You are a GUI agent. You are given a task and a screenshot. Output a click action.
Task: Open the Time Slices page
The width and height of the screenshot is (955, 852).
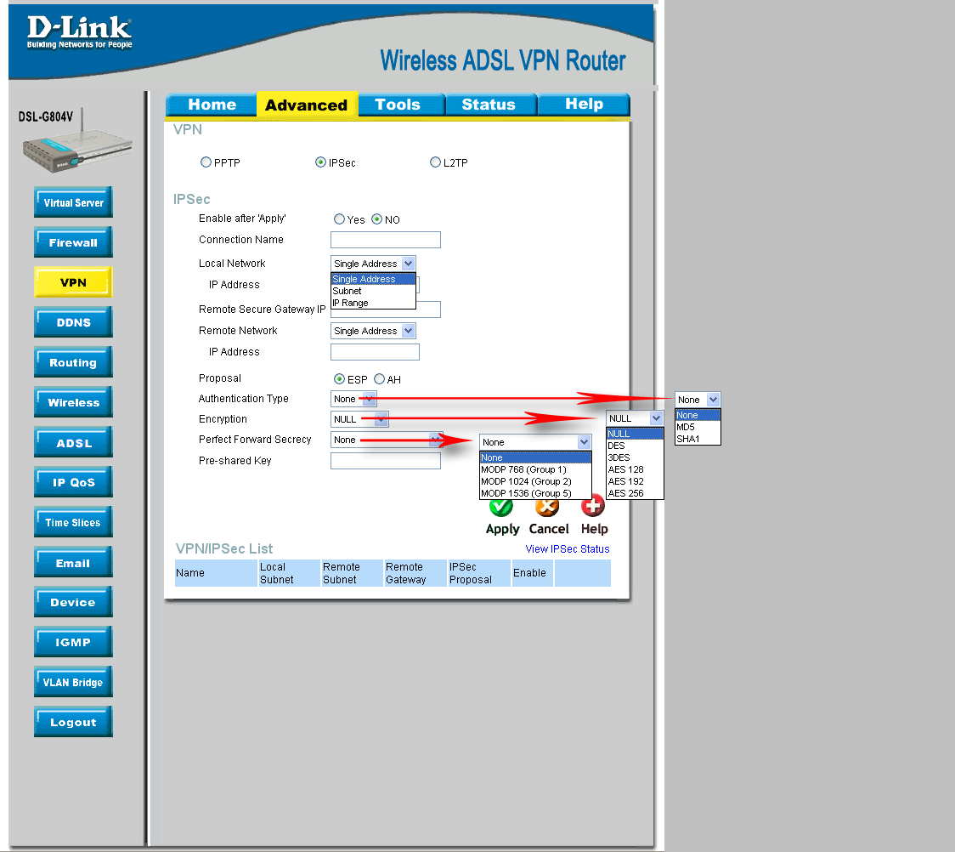pyautogui.click(x=73, y=522)
